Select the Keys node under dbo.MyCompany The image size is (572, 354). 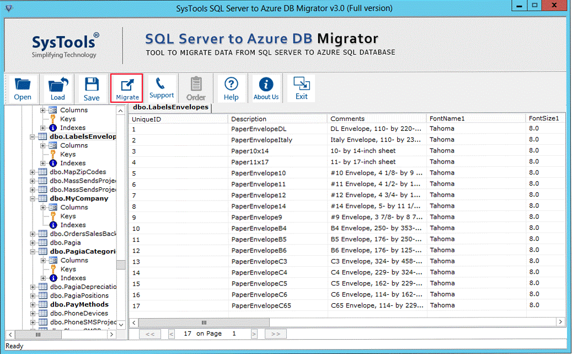pos(68,216)
